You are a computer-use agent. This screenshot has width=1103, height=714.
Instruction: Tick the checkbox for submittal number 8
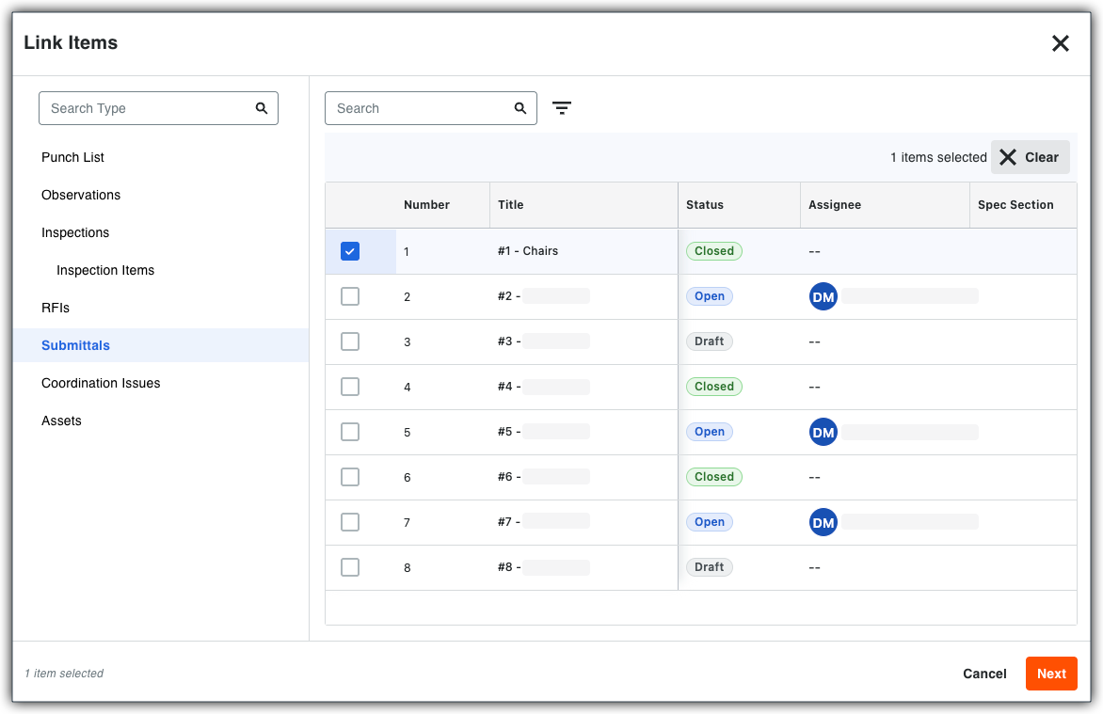tap(349, 567)
